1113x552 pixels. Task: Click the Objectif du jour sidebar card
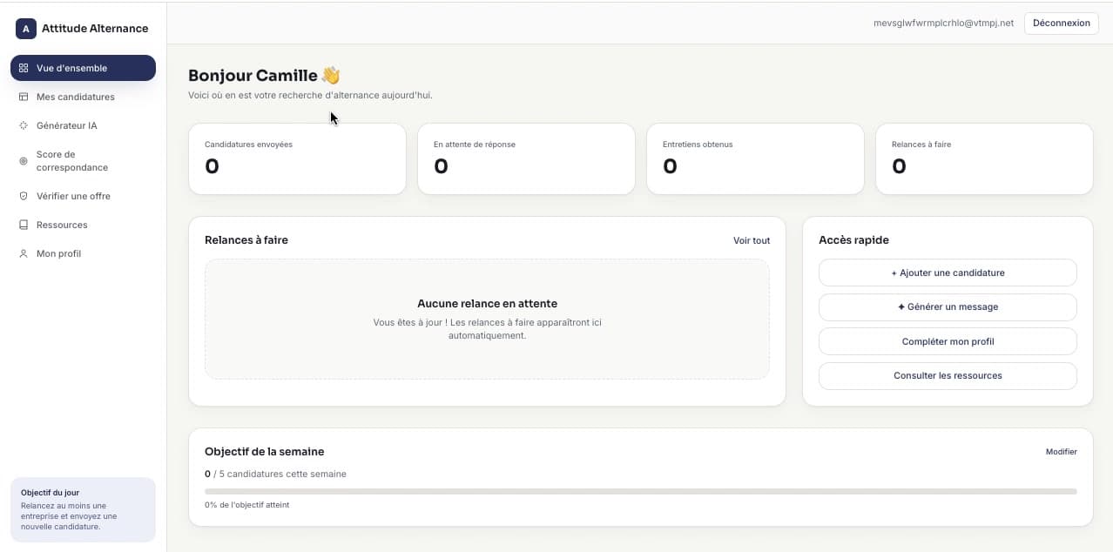(83, 509)
